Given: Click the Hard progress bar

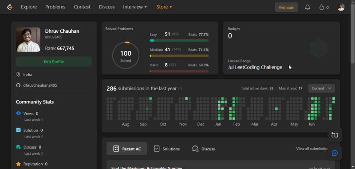Looking at the screenshot, I should pyautogui.click(x=179, y=71).
